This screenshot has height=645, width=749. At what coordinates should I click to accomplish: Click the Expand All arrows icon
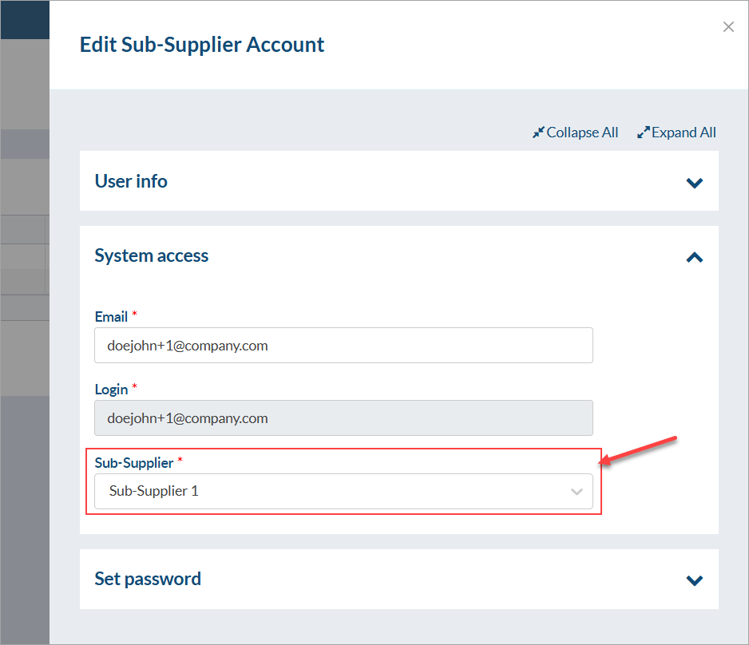click(643, 133)
